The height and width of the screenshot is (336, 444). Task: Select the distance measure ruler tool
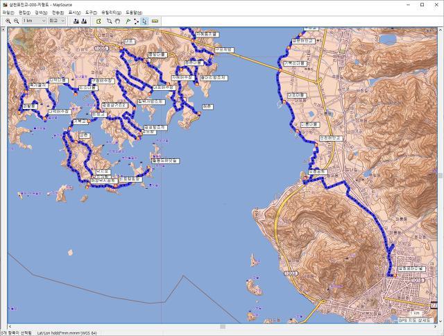pyautogui.click(x=155, y=21)
